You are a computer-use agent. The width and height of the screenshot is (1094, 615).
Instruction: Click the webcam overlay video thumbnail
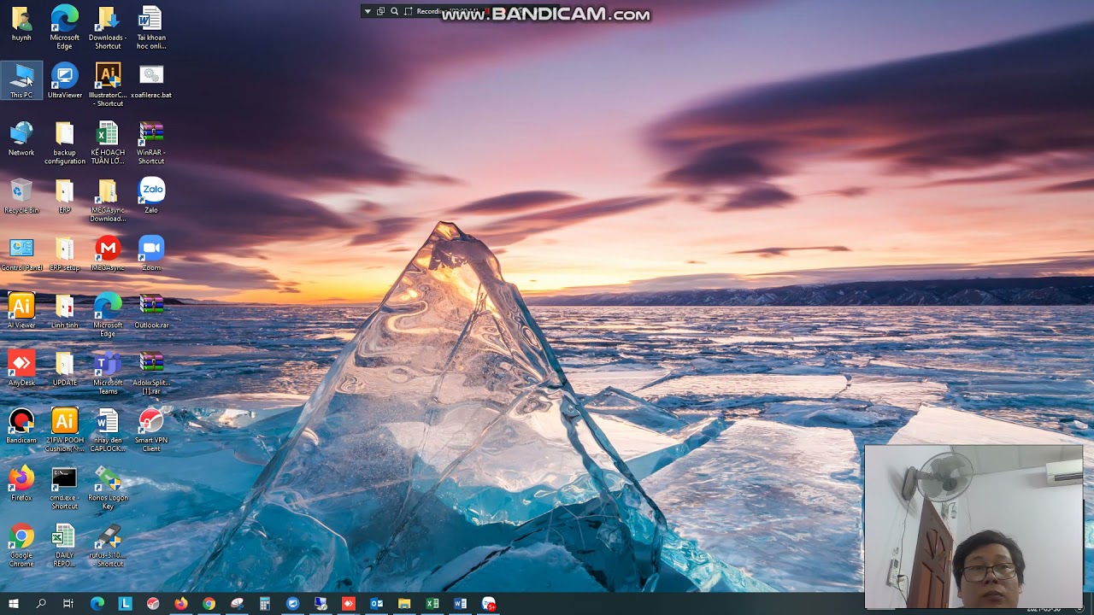tap(973, 527)
